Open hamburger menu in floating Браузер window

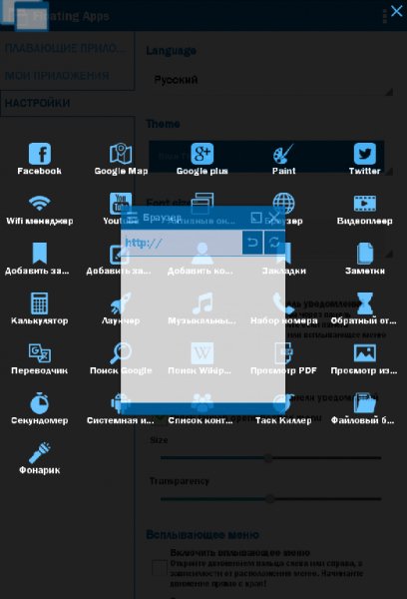pyautogui.click(x=132, y=218)
